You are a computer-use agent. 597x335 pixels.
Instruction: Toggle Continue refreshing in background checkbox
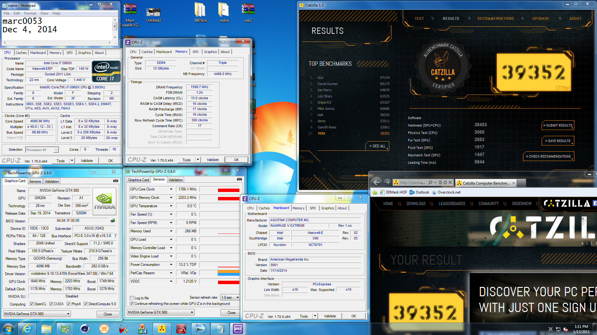(132, 304)
